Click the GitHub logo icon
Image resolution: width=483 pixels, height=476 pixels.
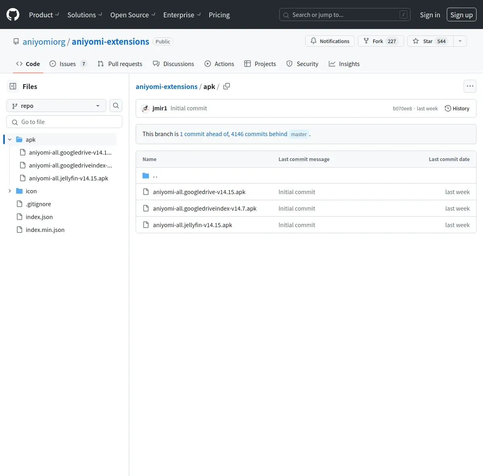click(x=13, y=15)
